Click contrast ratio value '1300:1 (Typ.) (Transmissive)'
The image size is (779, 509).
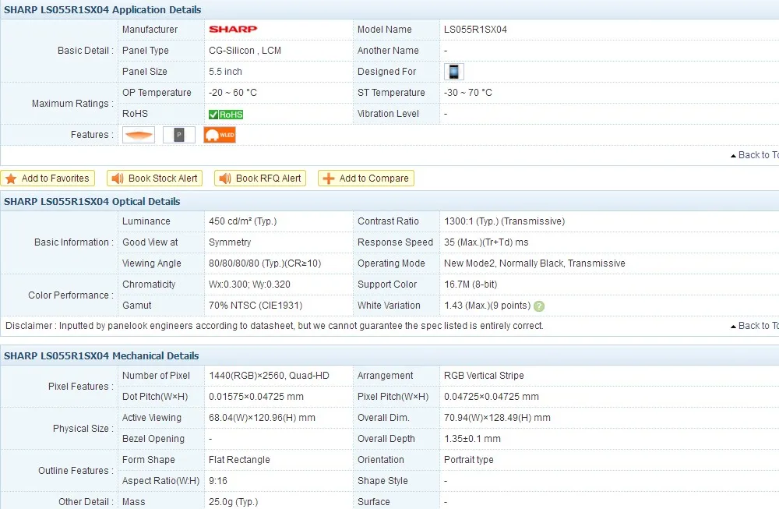point(504,221)
